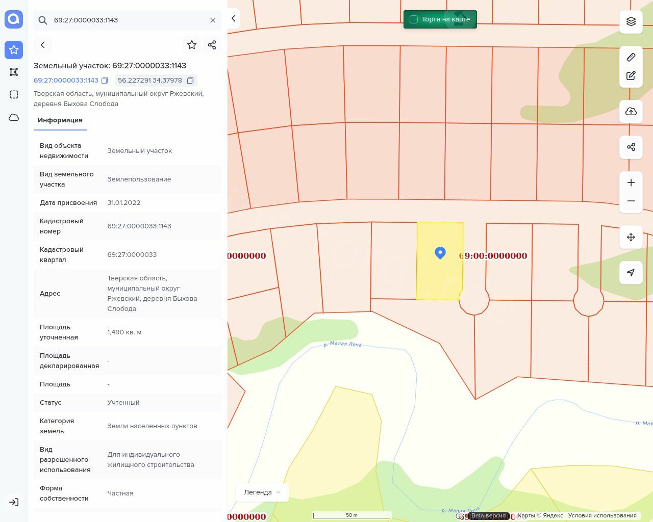Go back using the back arrow

pos(43,45)
